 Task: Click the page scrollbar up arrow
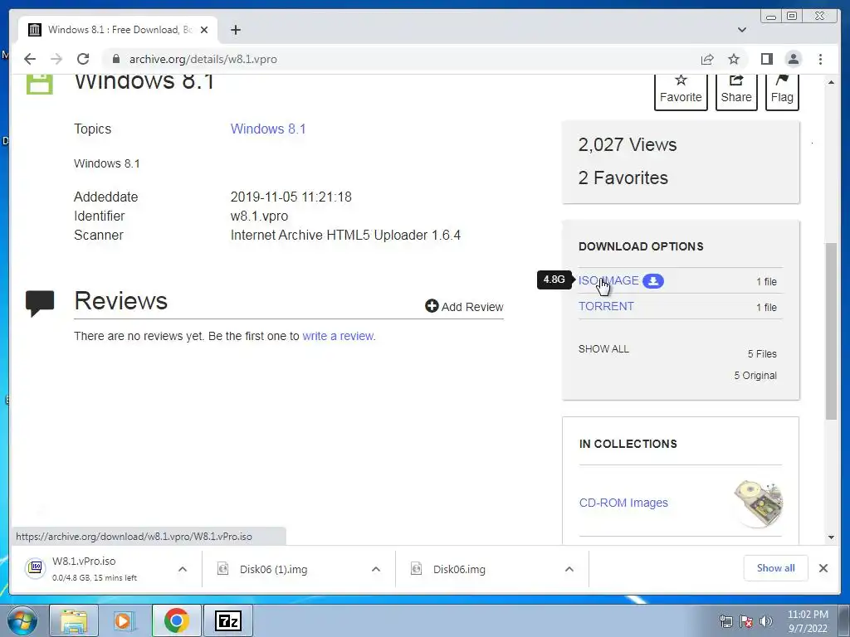(831, 82)
